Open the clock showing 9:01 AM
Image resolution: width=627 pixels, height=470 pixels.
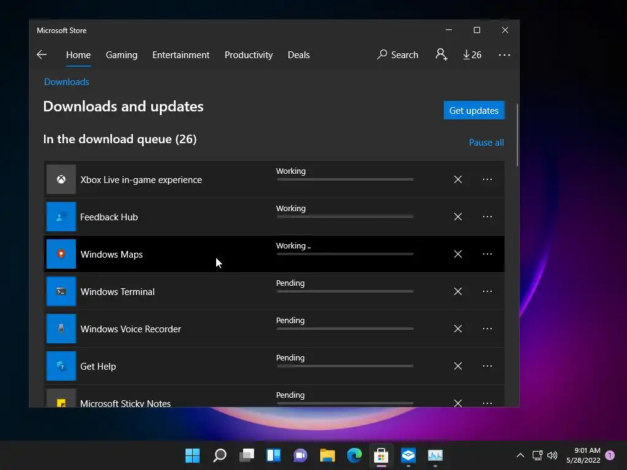584,455
